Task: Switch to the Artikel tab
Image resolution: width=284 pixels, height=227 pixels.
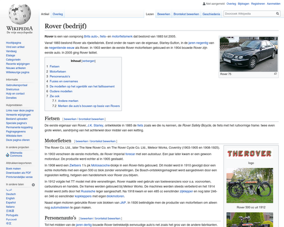Action: [x=45, y=14]
